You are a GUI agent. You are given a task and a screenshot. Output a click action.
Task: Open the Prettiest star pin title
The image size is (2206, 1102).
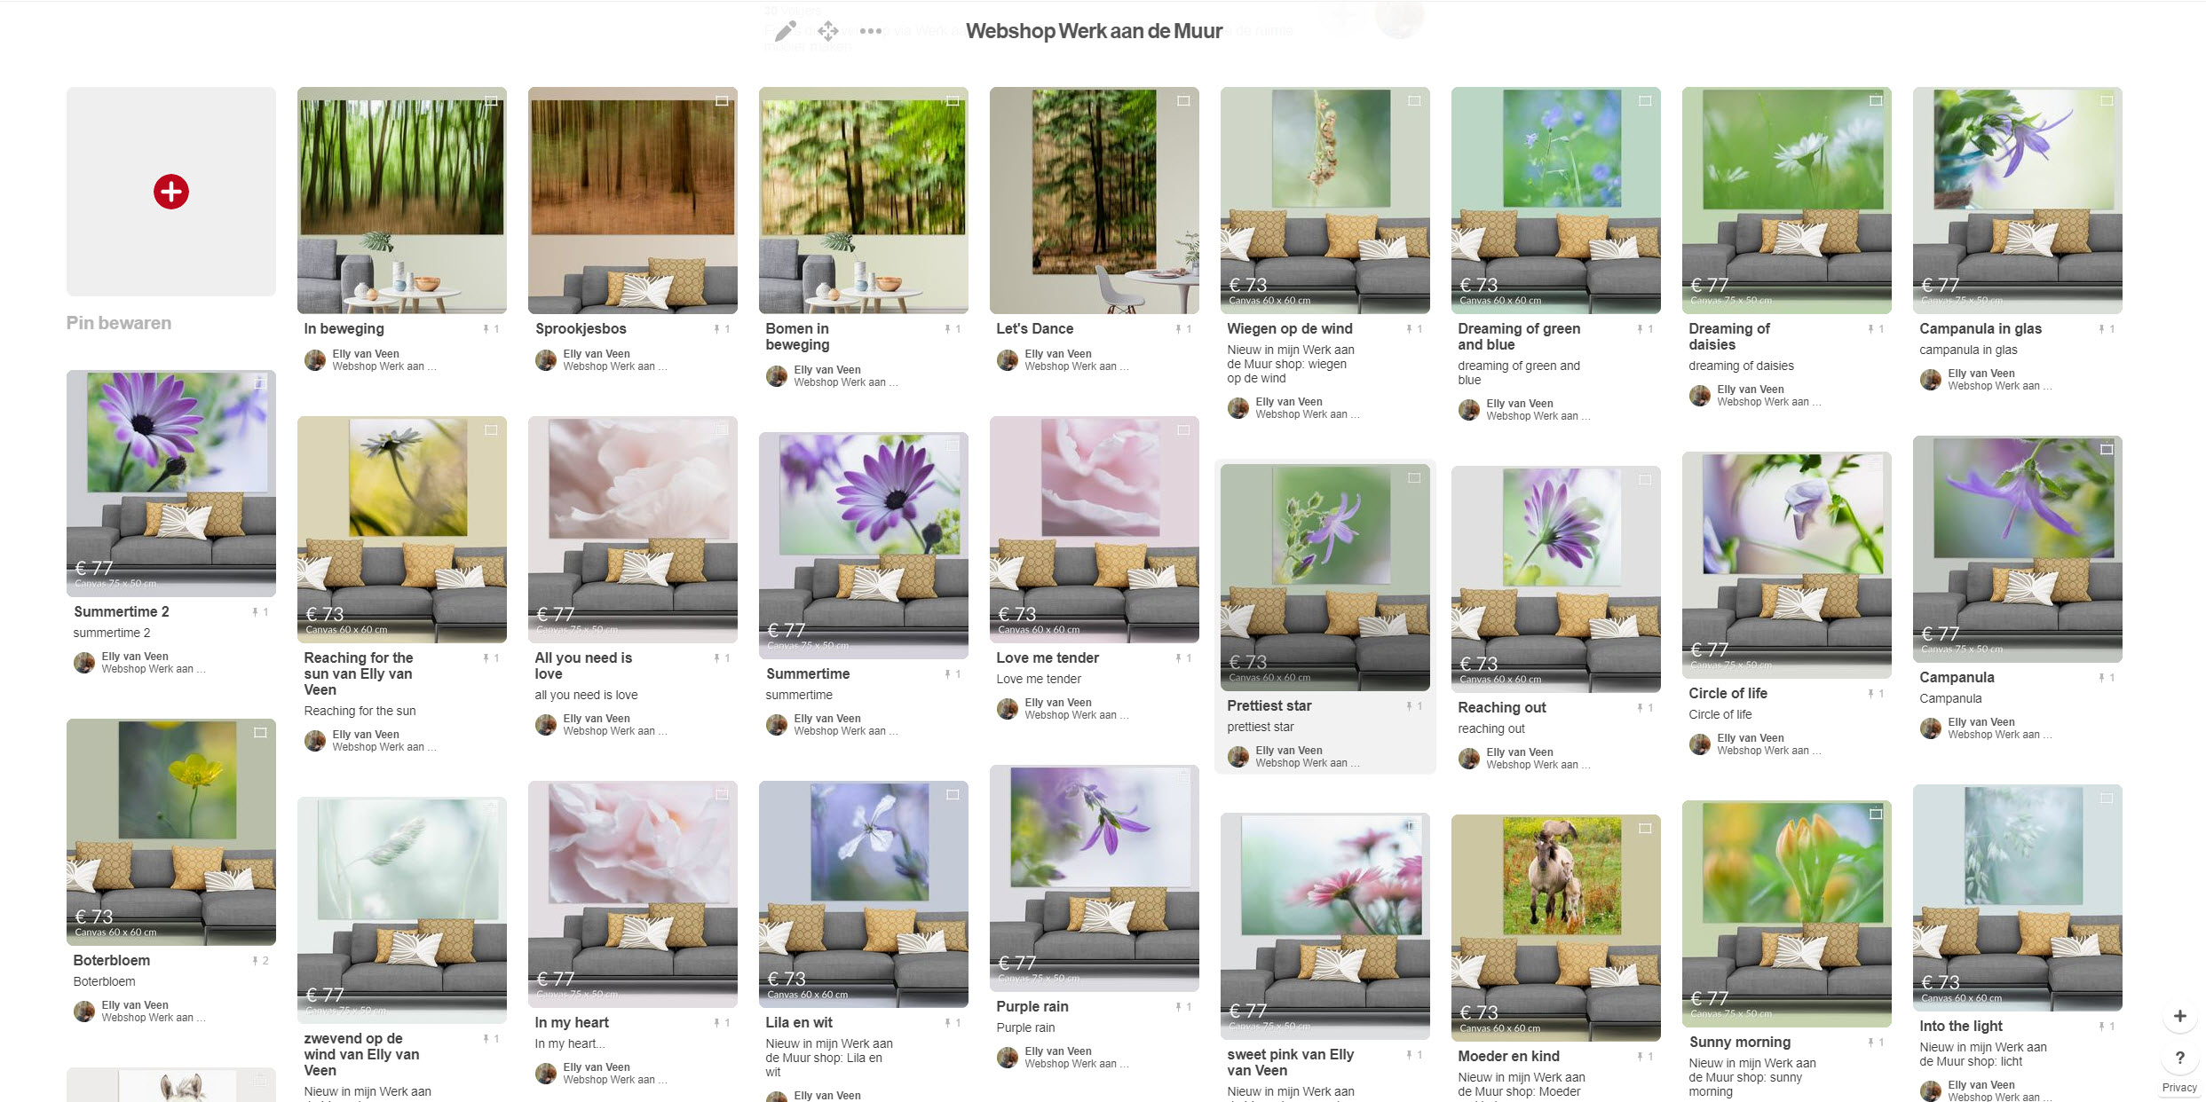[x=1269, y=706]
